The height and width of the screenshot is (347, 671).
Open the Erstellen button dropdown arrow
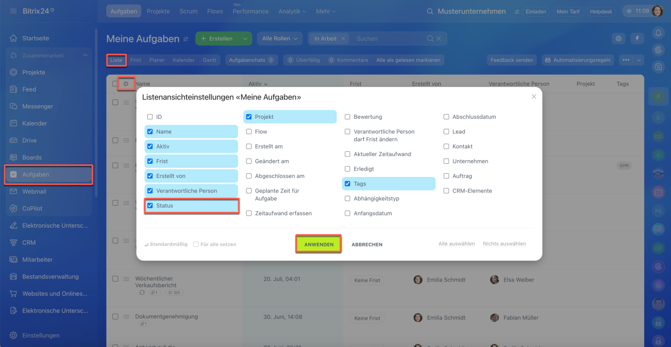(x=245, y=39)
